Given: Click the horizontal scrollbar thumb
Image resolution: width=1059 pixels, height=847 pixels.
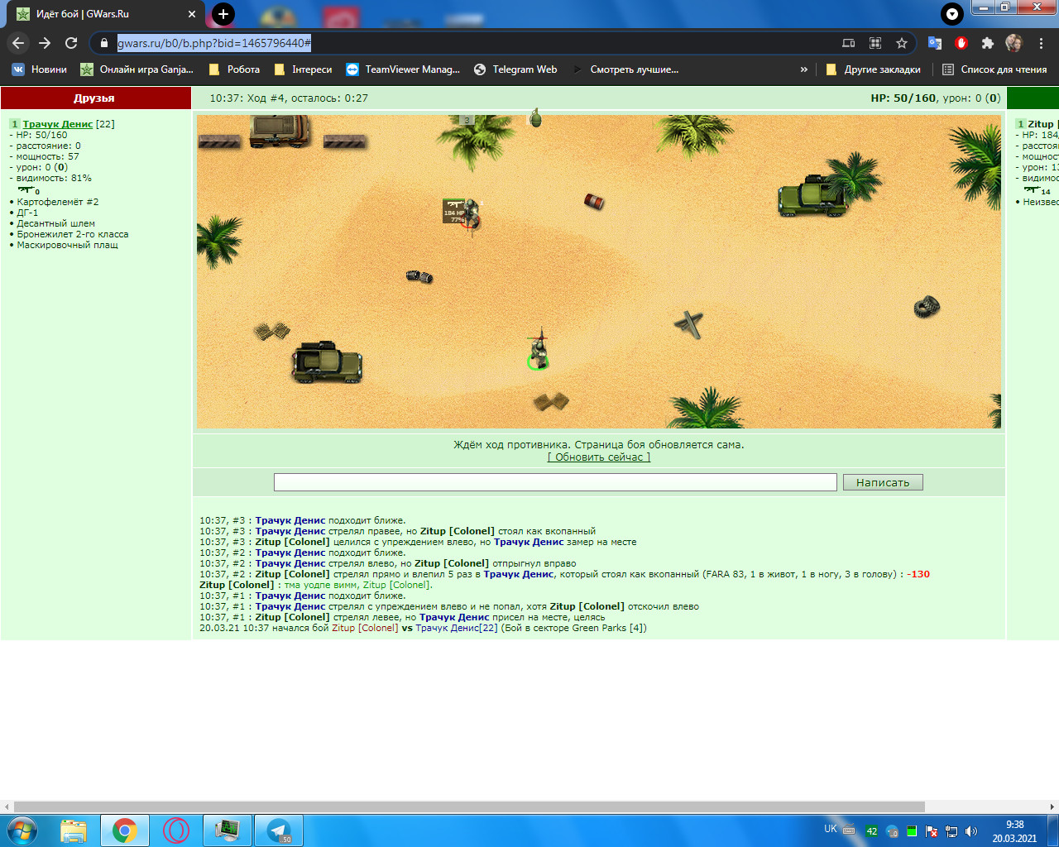Looking at the screenshot, I should pyautogui.click(x=469, y=806).
